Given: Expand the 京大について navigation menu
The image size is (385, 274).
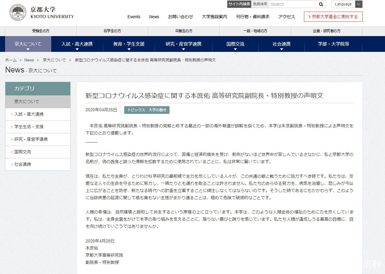Looking at the screenshot, I should pyautogui.click(x=28, y=44).
